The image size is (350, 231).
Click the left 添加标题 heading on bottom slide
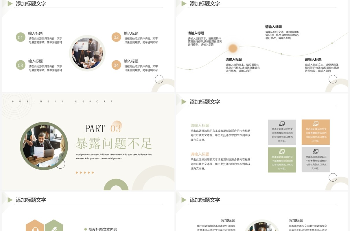point(228,221)
